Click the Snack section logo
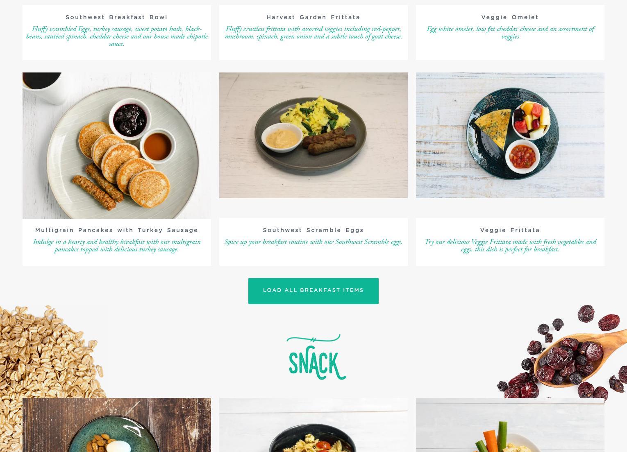 click(316, 357)
